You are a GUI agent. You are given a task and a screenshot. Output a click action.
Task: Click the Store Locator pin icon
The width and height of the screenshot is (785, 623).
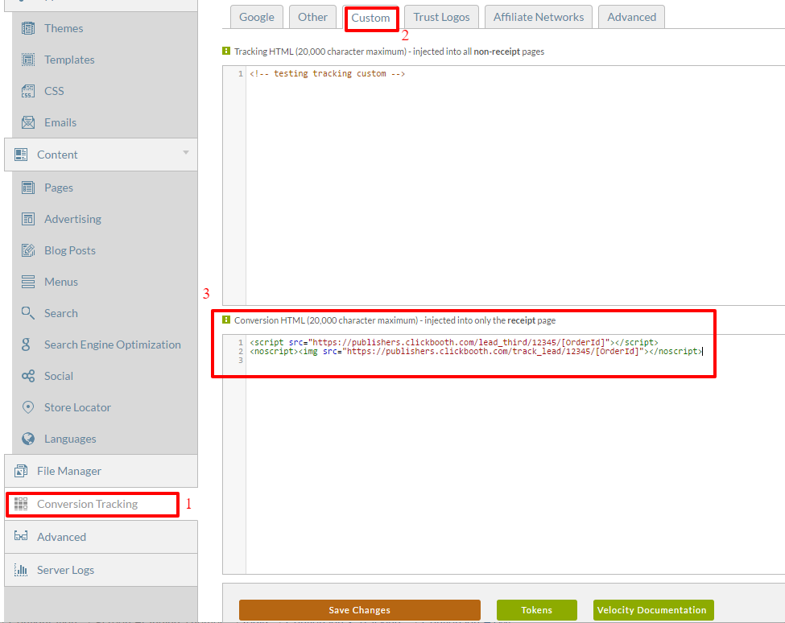point(28,407)
